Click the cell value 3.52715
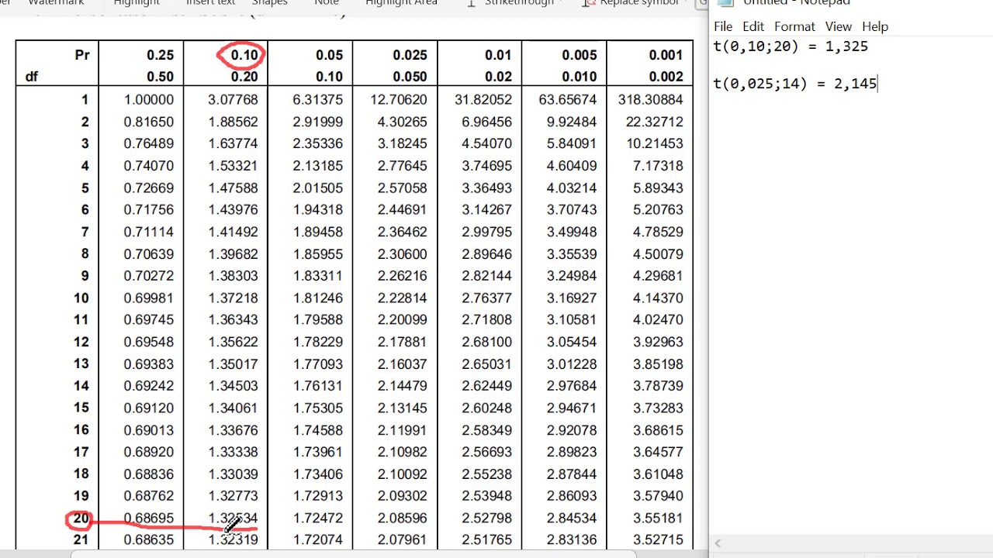993x558 pixels. (x=658, y=539)
